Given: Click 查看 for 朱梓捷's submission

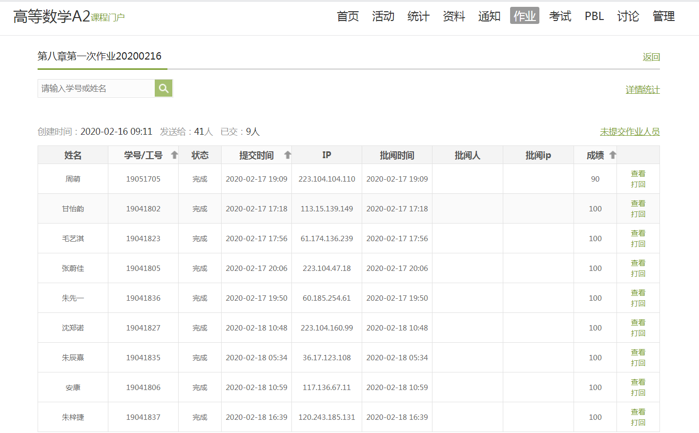Looking at the screenshot, I should (638, 412).
